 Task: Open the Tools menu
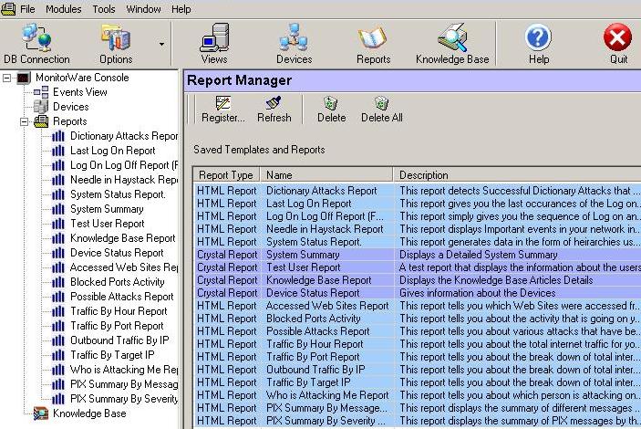(103, 9)
